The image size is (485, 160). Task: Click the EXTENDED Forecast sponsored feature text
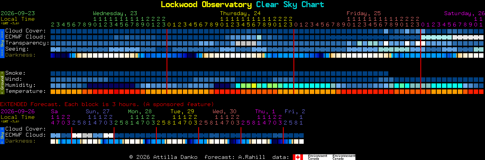[x=107, y=104]
